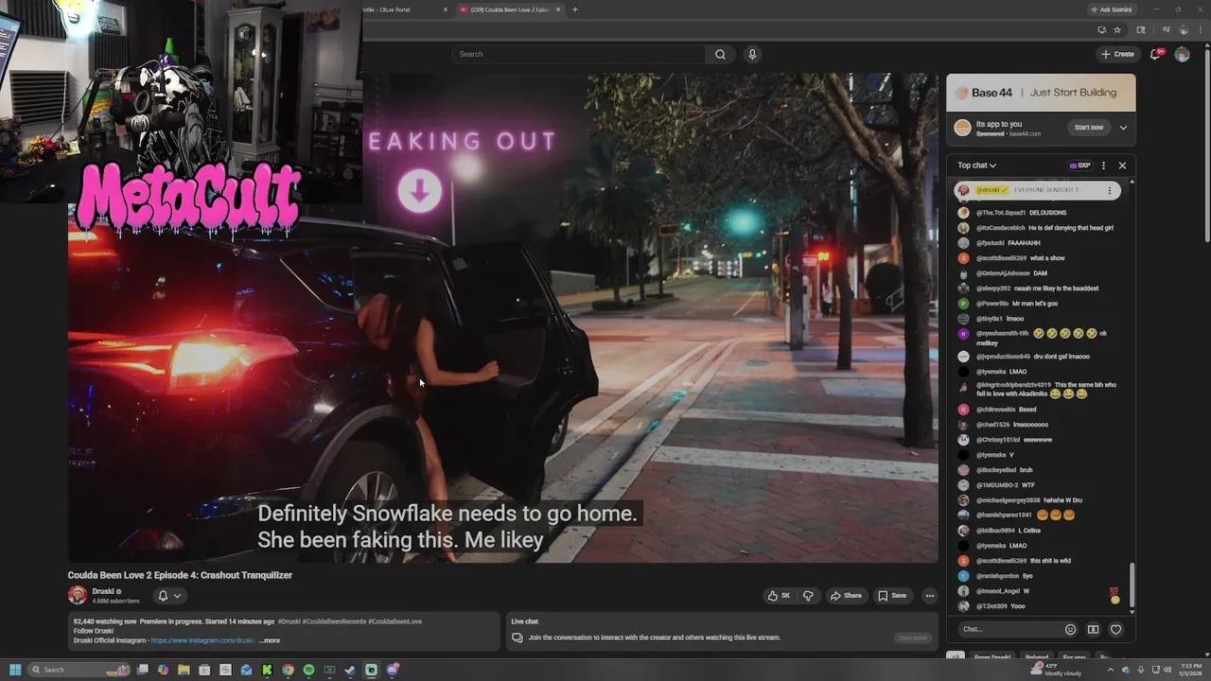Screen dimensions: 1211x681
Task: Open Windows Start menu
Action: tap(15, 670)
